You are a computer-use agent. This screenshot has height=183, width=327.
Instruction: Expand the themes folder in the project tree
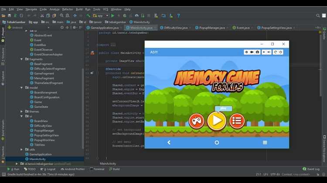[x=21, y=111]
